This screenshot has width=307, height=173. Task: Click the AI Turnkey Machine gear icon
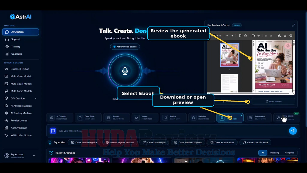click(x=6, y=113)
